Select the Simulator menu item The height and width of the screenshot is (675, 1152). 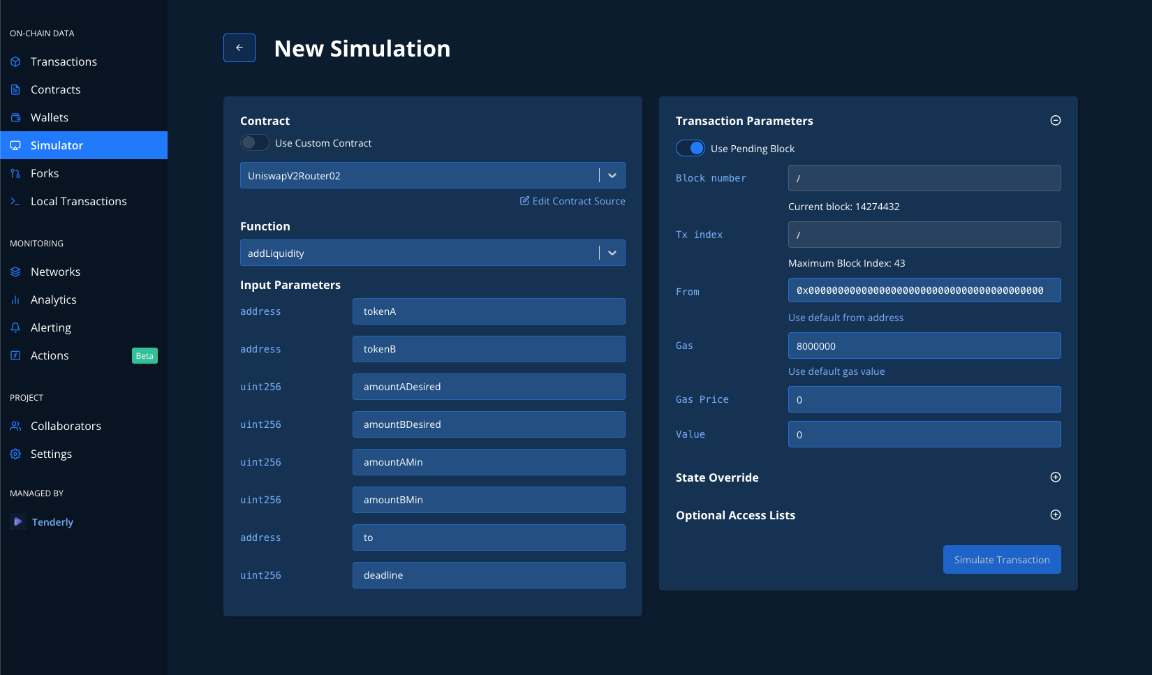pyautogui.click(x=84, y=145)
